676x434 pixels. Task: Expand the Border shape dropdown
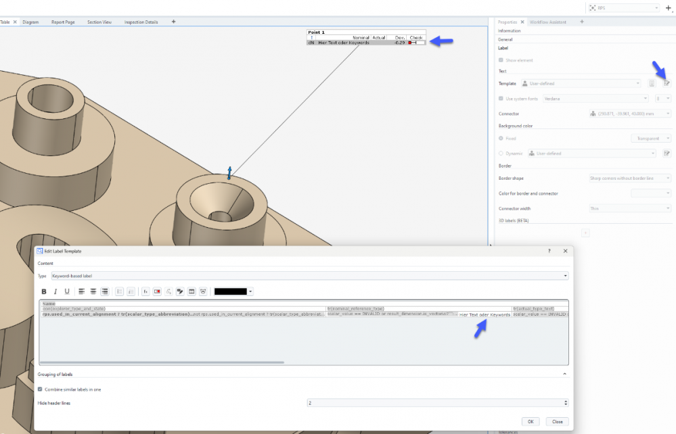tap(629, 178)
